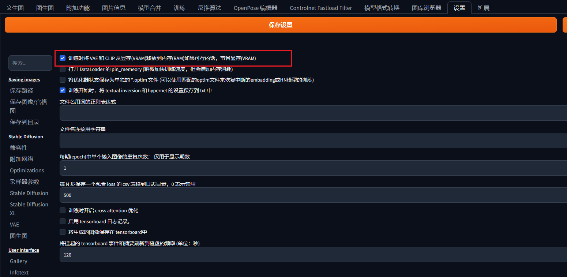The width and height of the screenshot is (567, 277).
Task: Open the 扩展 tab
Action: [x=483, y=8]
